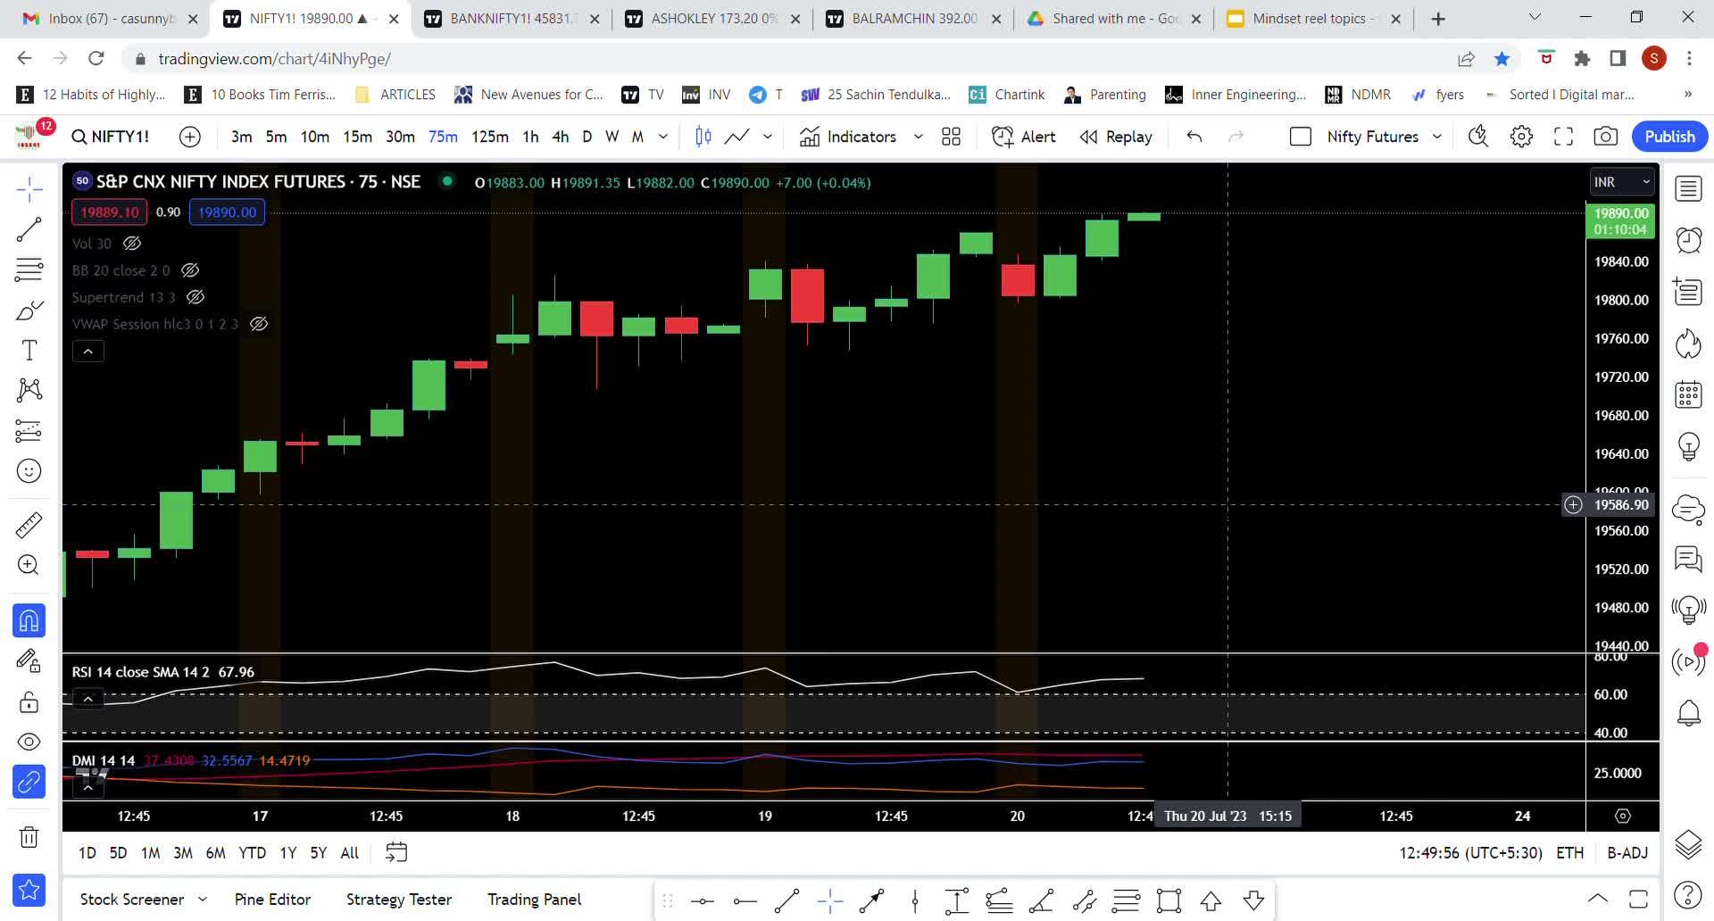
Task: Open chart settings gear
Action: click(1521, 137)
